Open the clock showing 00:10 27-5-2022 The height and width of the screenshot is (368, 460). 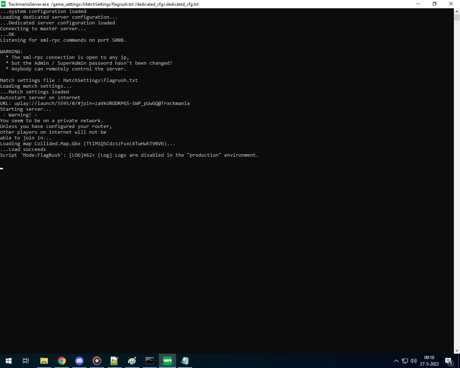pos(429,361)
